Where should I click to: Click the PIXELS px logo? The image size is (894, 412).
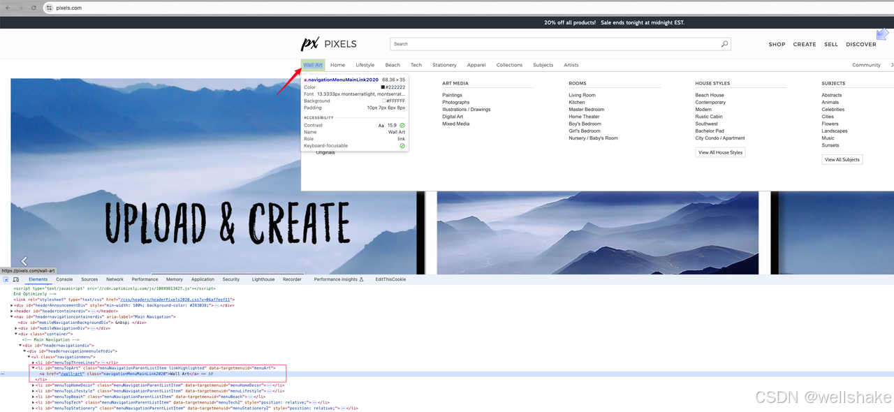329,44
